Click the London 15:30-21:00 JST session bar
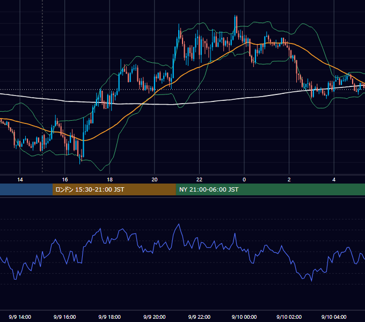The image size is (365, 322). coord(114,189)
